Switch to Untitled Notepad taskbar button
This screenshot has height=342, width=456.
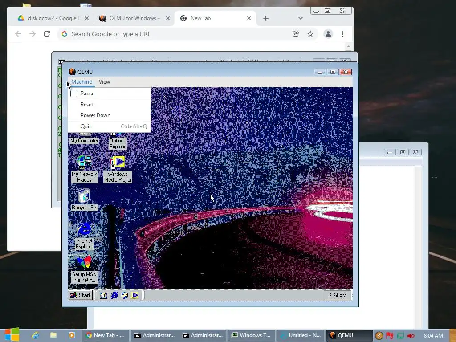(x=300, y=335)
